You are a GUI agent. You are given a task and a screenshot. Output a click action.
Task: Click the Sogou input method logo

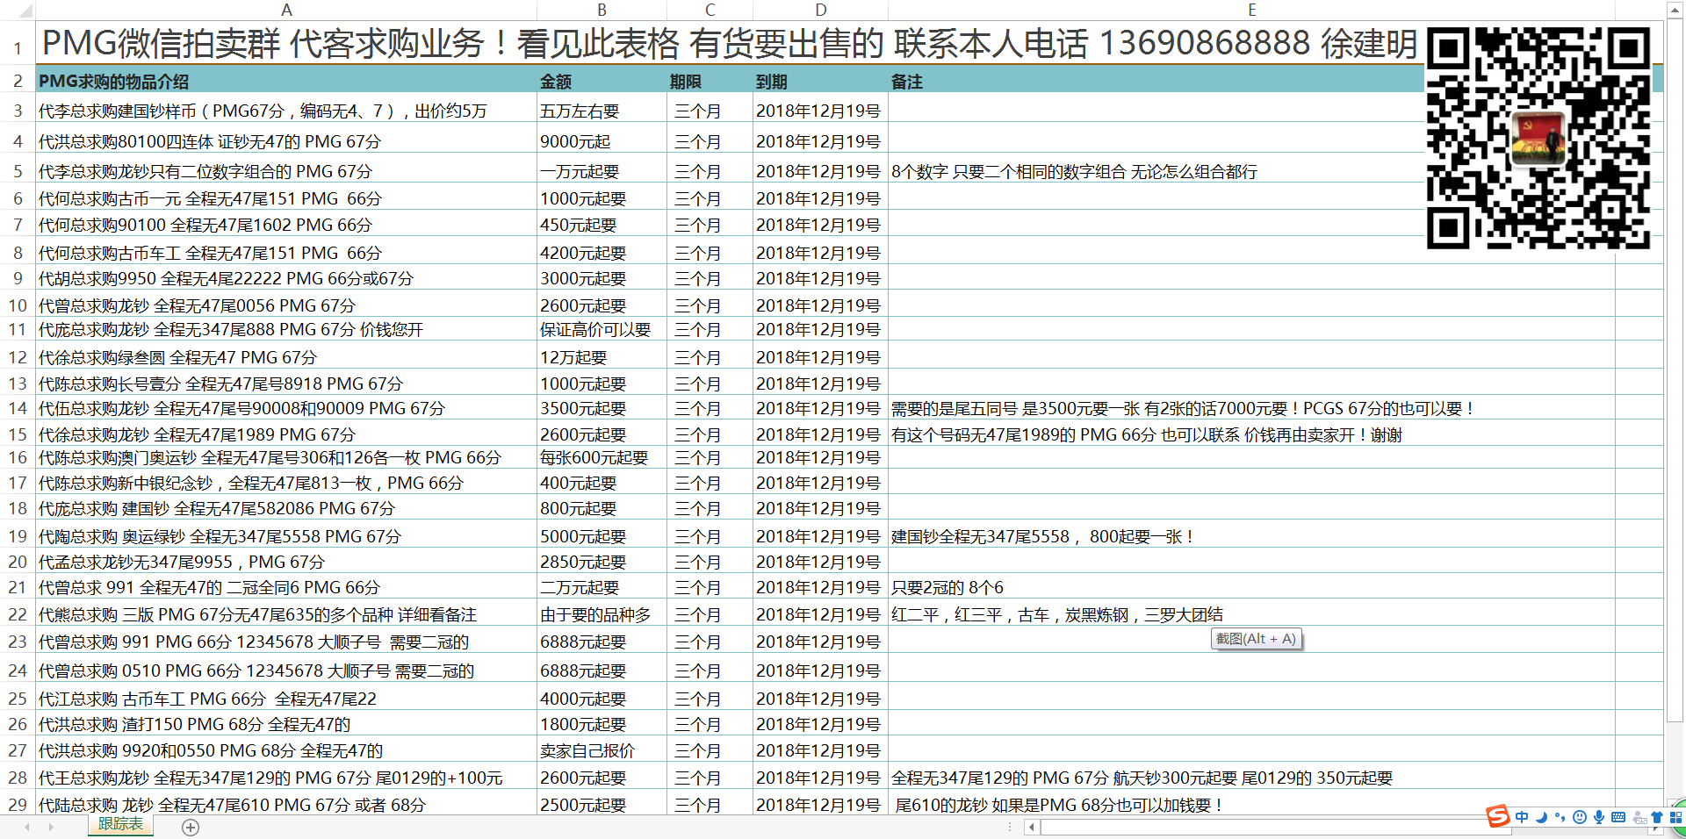(1498, 816)
